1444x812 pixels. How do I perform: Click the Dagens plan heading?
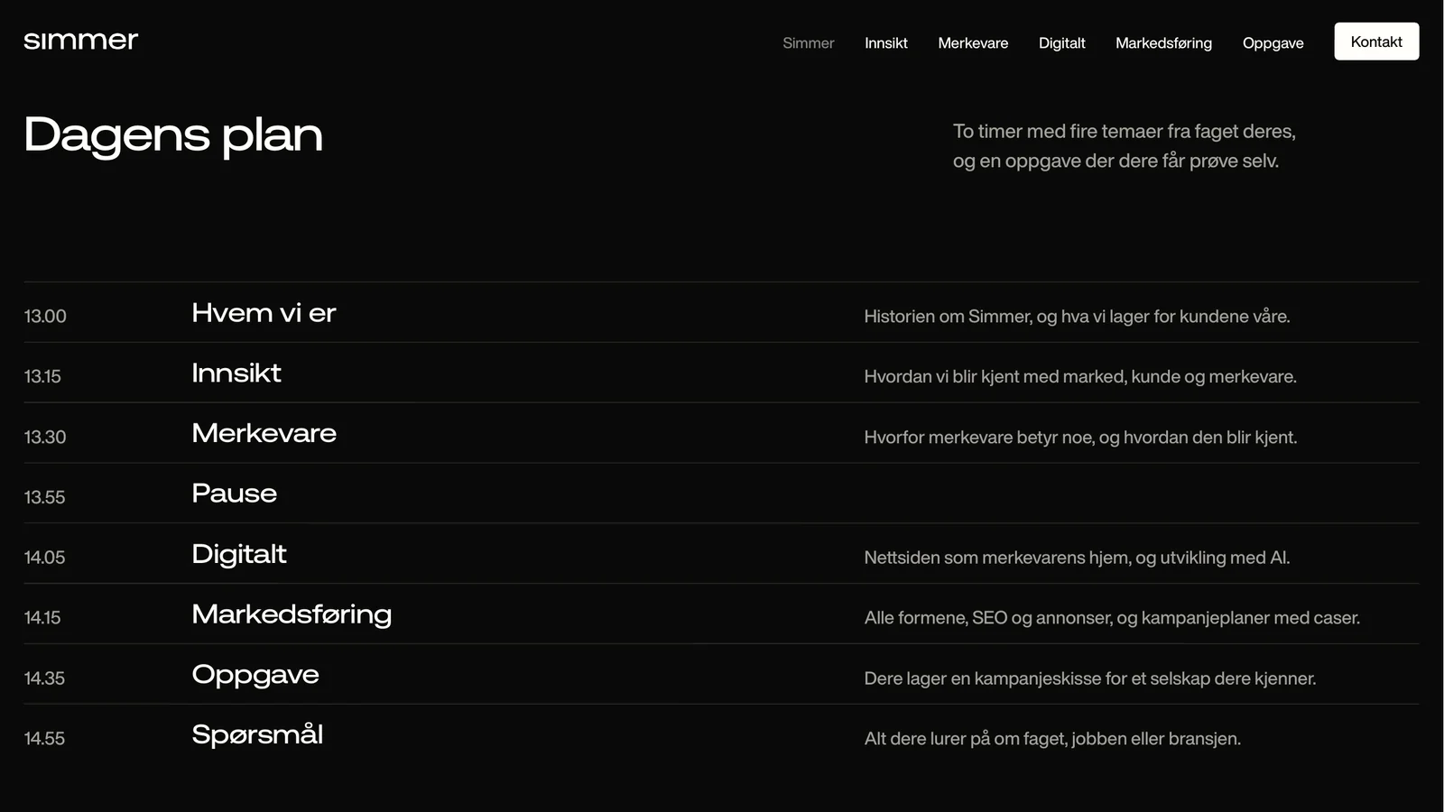[173, 135]
